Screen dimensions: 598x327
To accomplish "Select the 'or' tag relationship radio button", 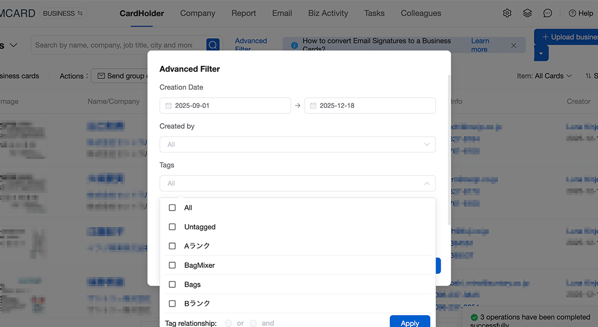I will [x=228, y=323].
